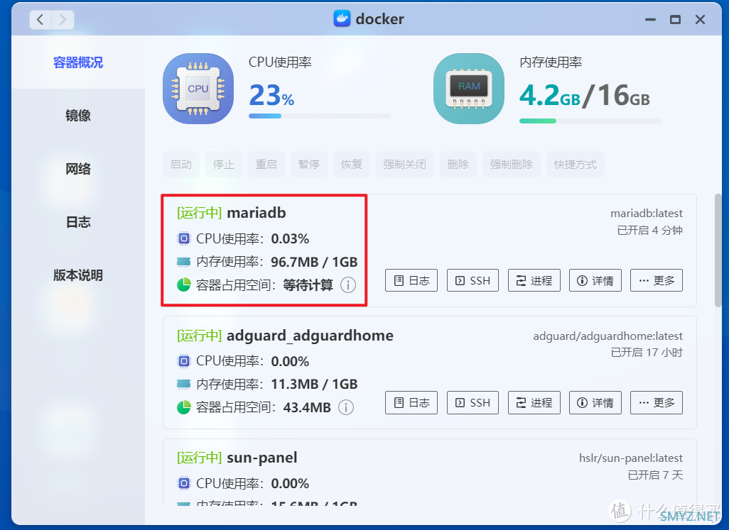This screenshot has width=729, height=530.
Task: Click the 停止 stop button
Action: click(224, 165)
